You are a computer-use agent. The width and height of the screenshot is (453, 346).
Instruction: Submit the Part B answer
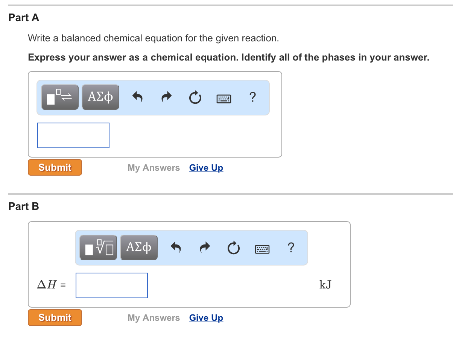coord(55,317)
